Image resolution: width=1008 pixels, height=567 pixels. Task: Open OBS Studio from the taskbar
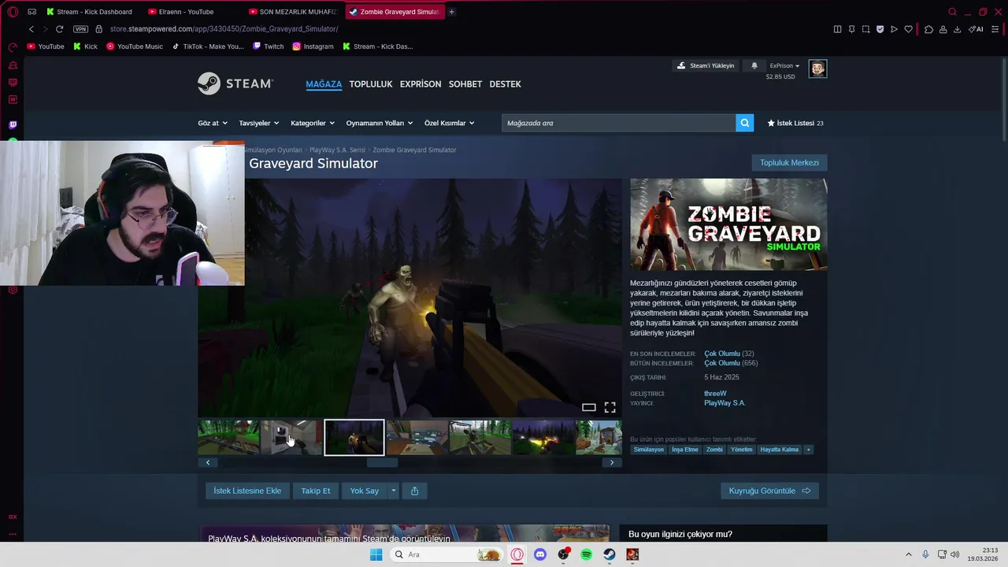563,554
